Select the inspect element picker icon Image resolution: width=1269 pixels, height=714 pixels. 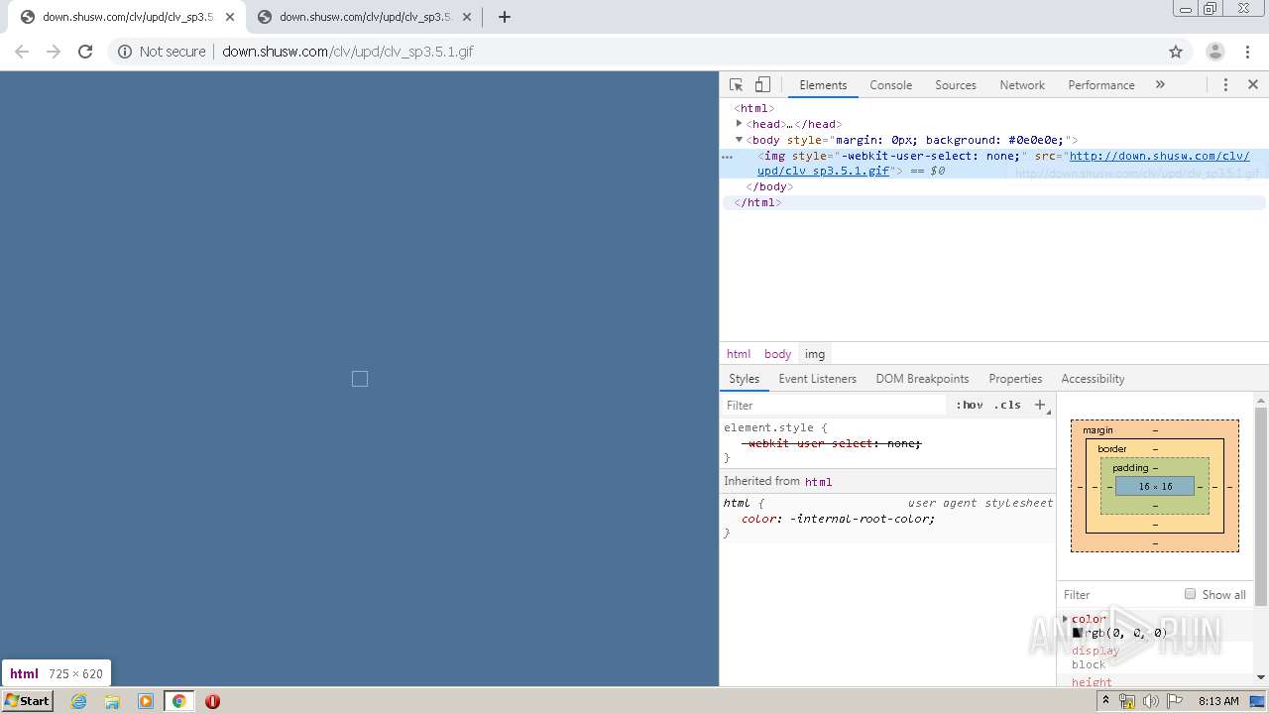point(736,85)
